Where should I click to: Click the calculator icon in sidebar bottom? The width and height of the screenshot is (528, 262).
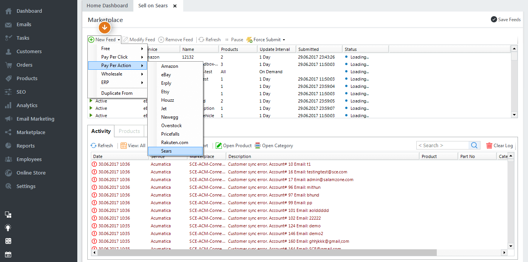(x=8, y=241)
